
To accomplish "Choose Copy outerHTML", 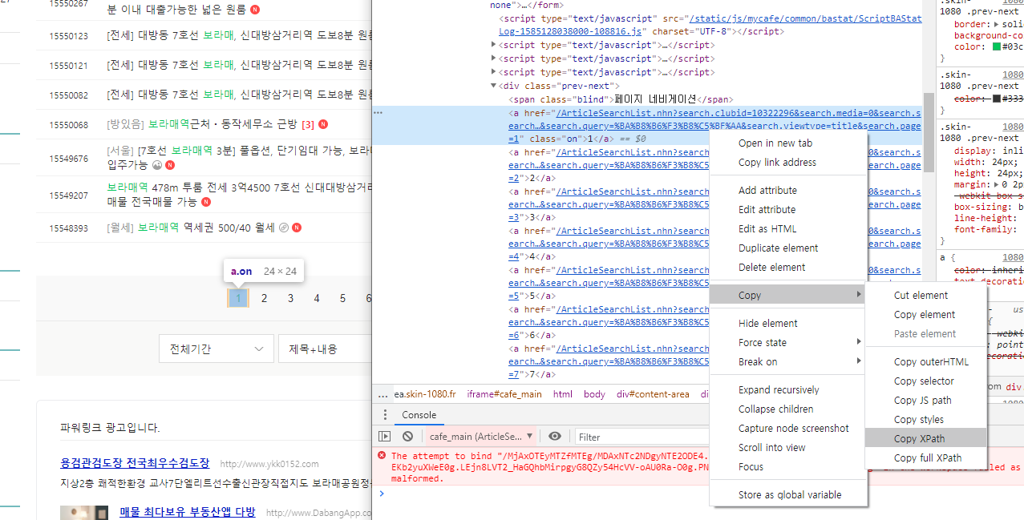I will point(925,361).
